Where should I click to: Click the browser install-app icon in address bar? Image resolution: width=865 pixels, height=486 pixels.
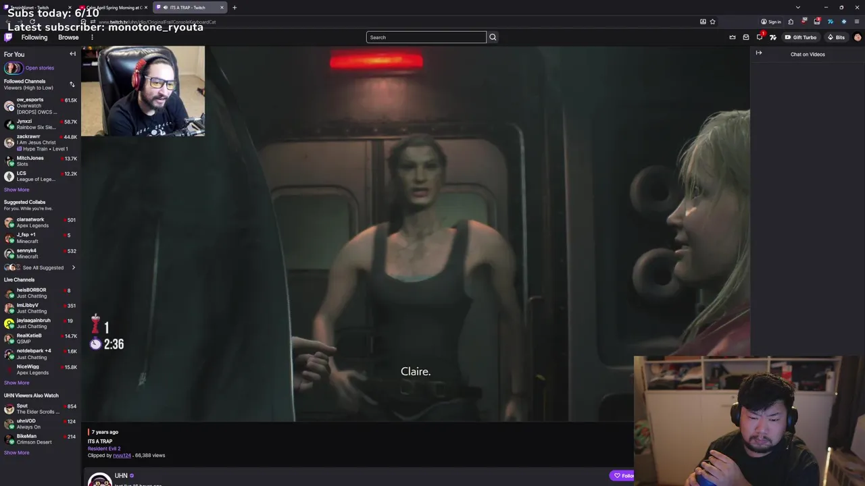tap(703, 22)
